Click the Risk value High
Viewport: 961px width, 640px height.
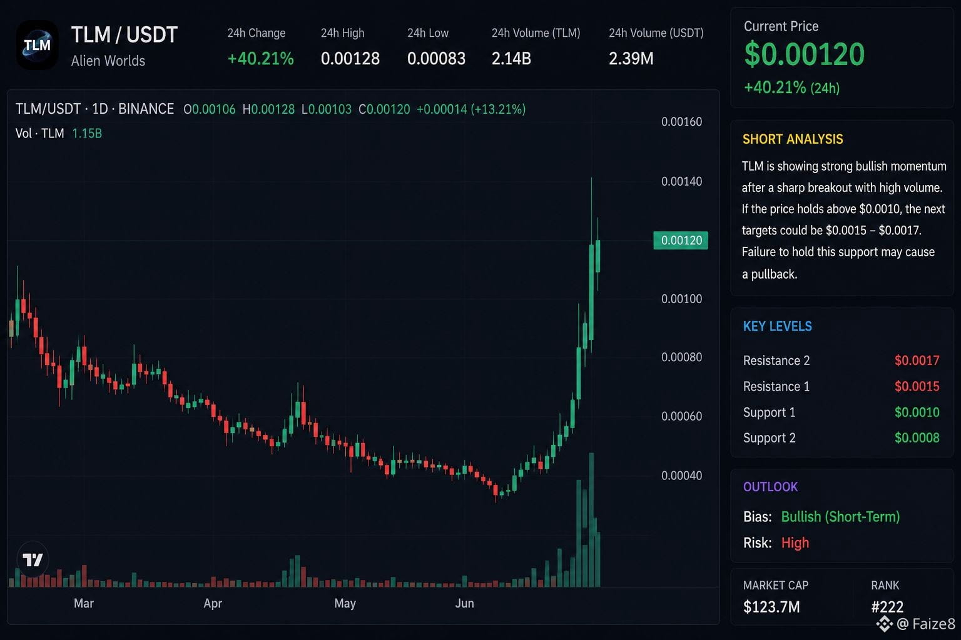pos(795,543)
